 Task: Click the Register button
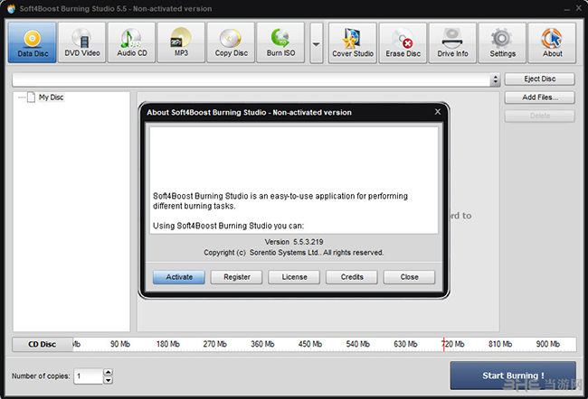(237, 277)
